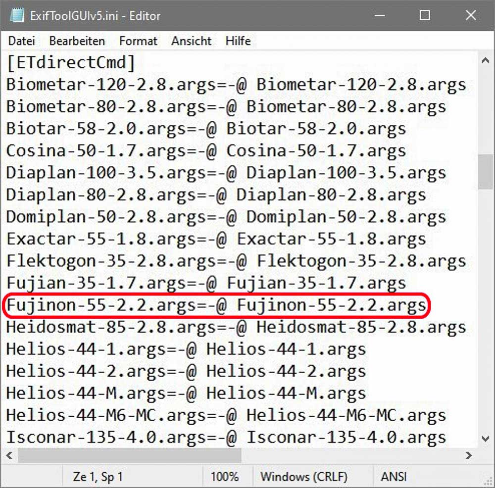Image resolution: width=495 pixels, height=488 pixels.
Task: Click the Diaplan-100-3.5.args line
Action: [x=226, y=173]
